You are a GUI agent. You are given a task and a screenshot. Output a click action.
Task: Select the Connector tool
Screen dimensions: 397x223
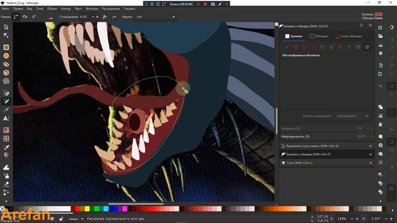click(x=6, y=193)
